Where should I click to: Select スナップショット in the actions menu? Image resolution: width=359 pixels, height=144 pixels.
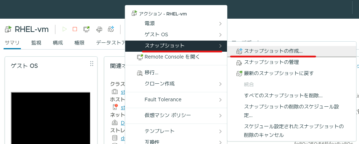pyautogui.click(x=176, y=46)
